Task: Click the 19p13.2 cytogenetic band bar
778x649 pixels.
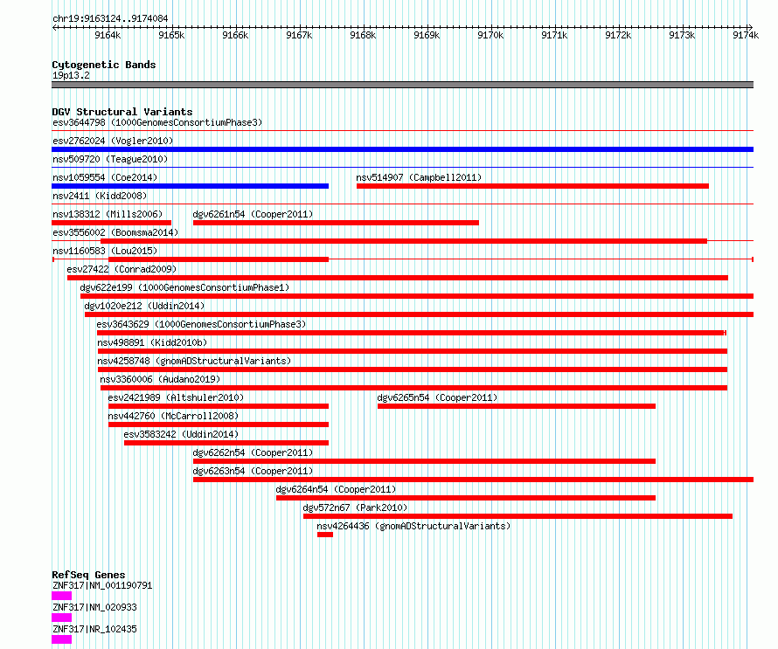Action: point(402,85)
